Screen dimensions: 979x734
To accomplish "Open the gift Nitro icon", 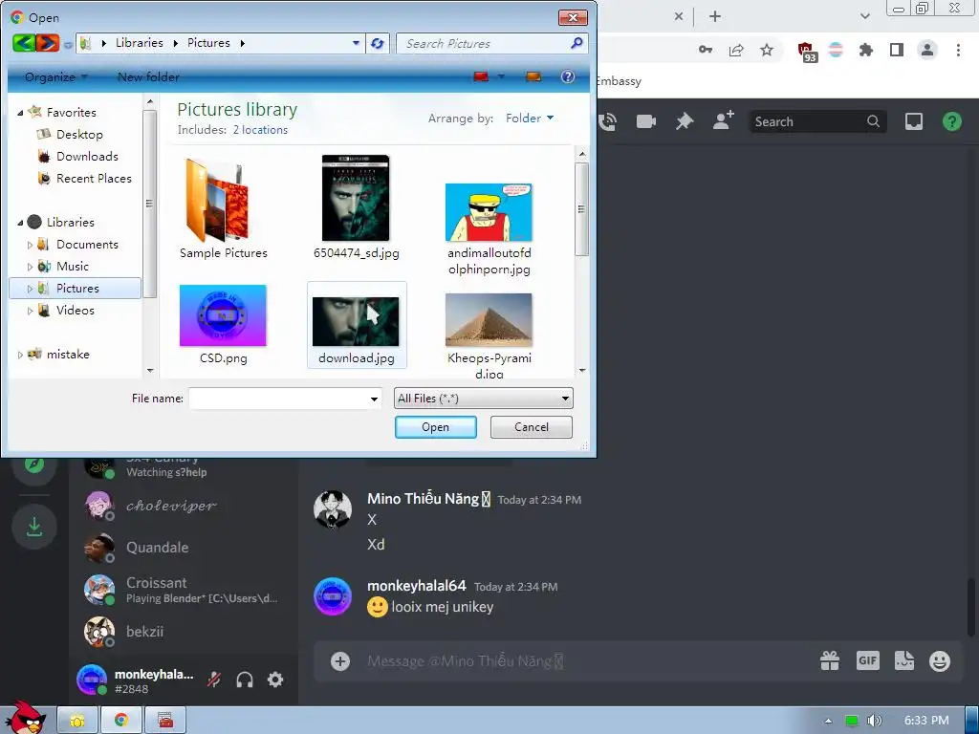I will point(830,660).
